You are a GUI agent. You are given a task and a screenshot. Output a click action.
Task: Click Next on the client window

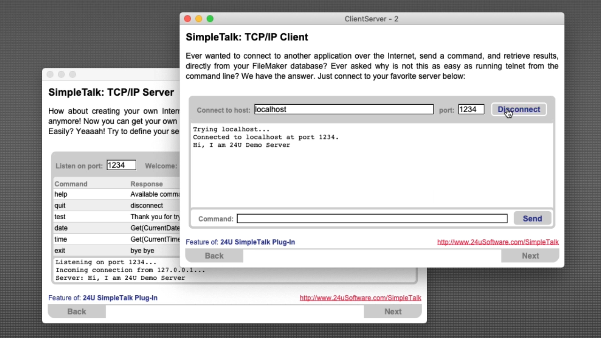click(x=530, y=255)
